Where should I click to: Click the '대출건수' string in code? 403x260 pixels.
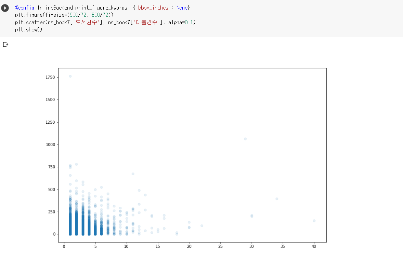146,22
